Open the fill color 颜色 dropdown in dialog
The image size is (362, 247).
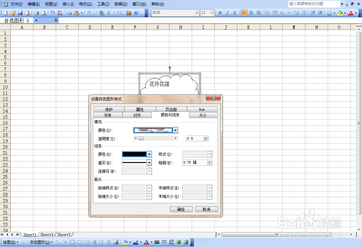(175, 130)
